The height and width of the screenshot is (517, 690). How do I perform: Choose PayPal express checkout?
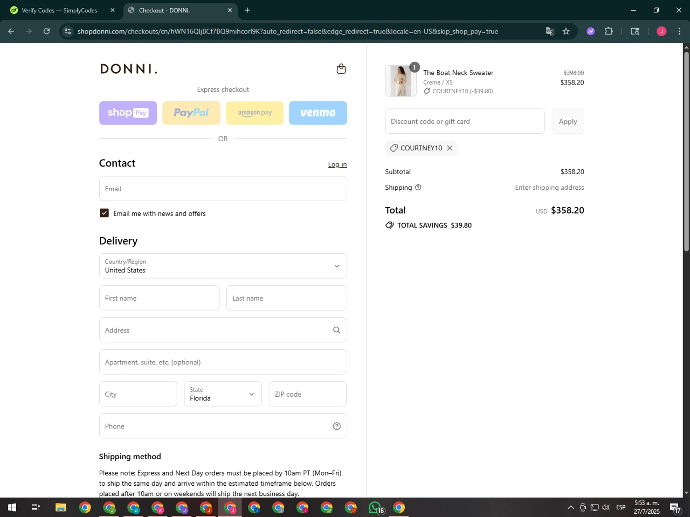(191, 113)
